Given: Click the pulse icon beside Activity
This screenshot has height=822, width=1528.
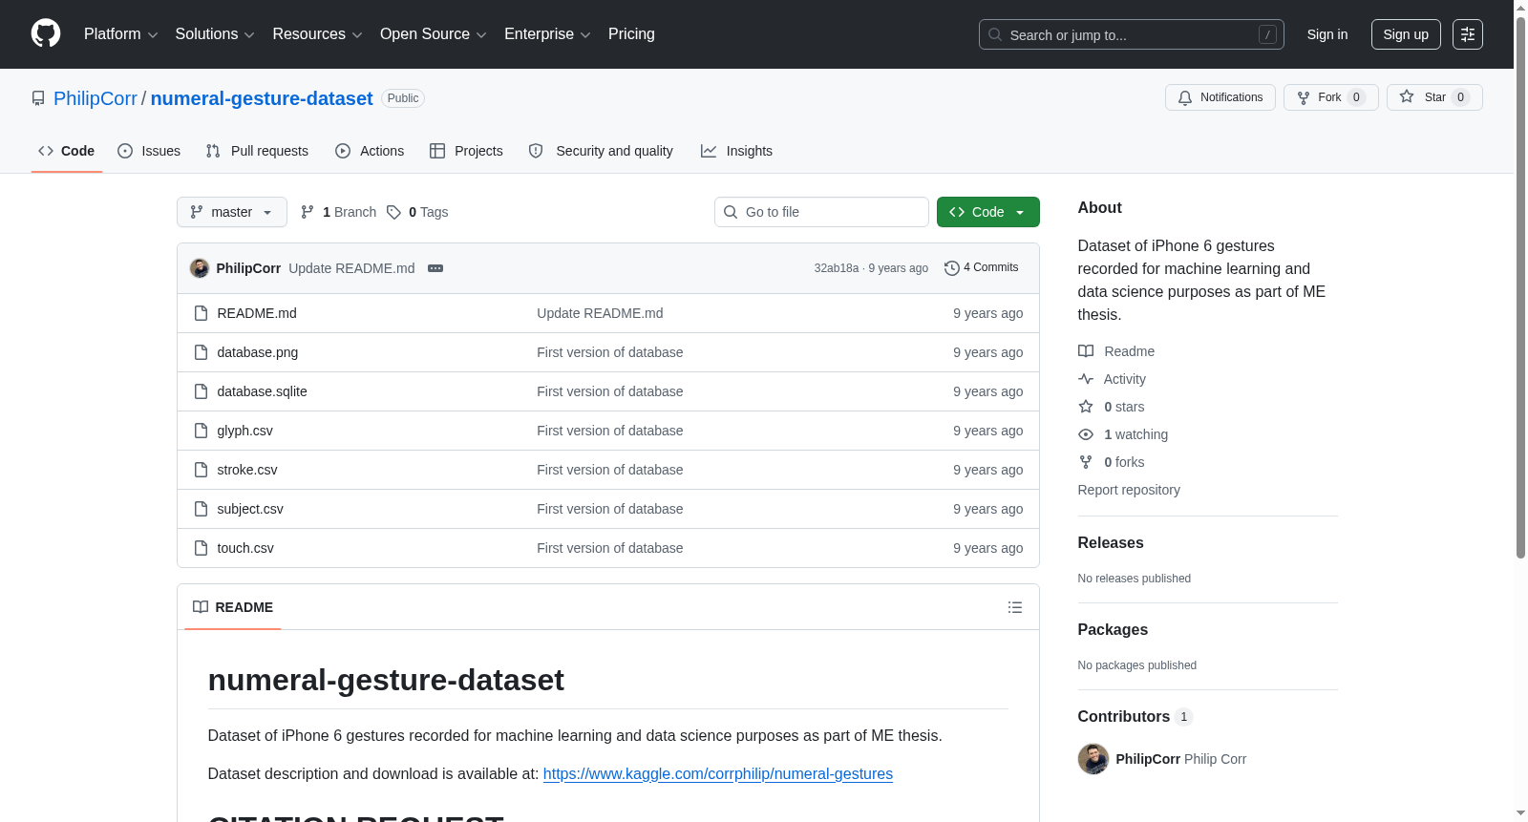Looking at the screenshot, I should click(x=1086, y=379).
